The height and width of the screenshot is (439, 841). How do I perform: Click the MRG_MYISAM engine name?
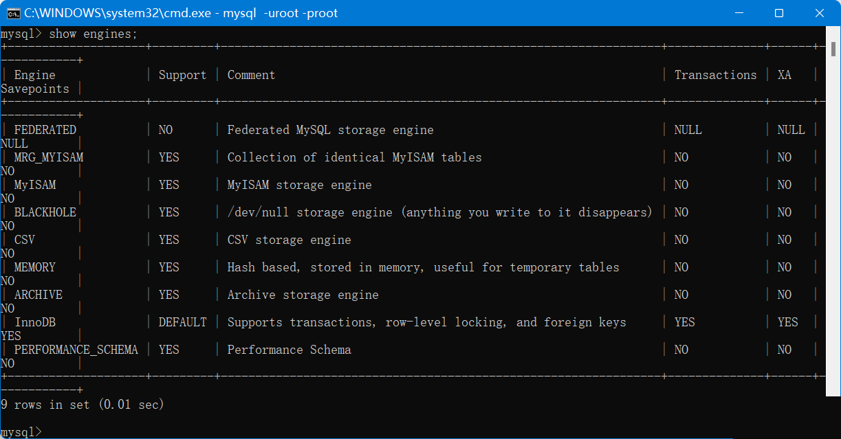click(x=48, y=157)
